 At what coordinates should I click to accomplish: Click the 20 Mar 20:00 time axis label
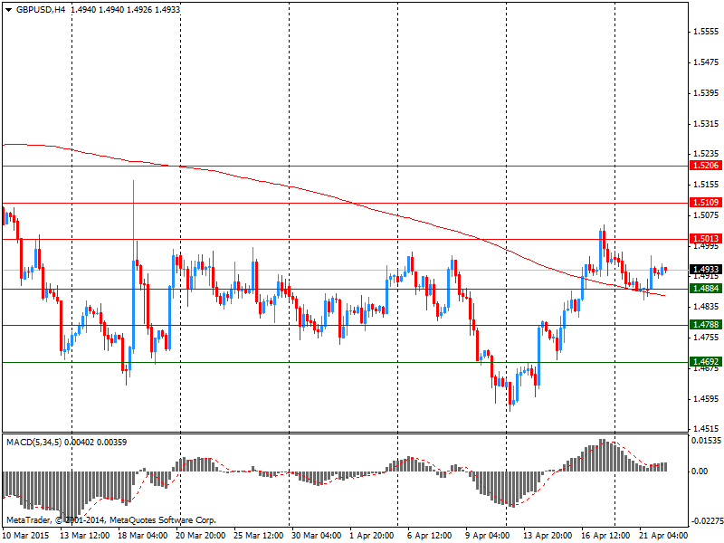(200, 536)
